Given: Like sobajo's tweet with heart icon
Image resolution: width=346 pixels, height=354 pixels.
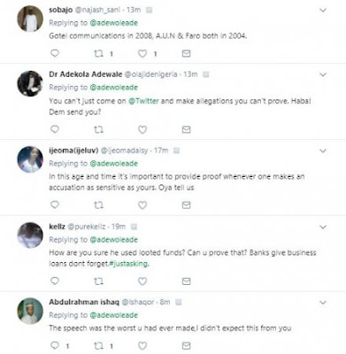Looking at the screenshot, I should coord(142,53).
